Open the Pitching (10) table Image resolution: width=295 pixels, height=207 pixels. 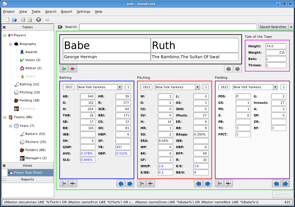tap(27, 92)
